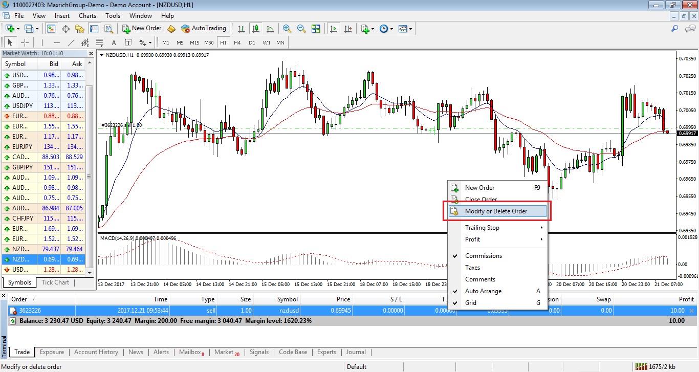Switch chart to bar chart icon
The height and width of the screenshot is (372, 699).
pyautogui.click(x=241, y=29)
